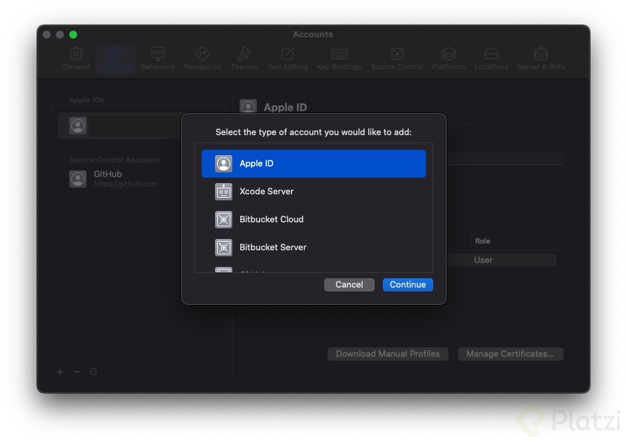
Task: Open Manage Certificates
Action: pos(511,354)
